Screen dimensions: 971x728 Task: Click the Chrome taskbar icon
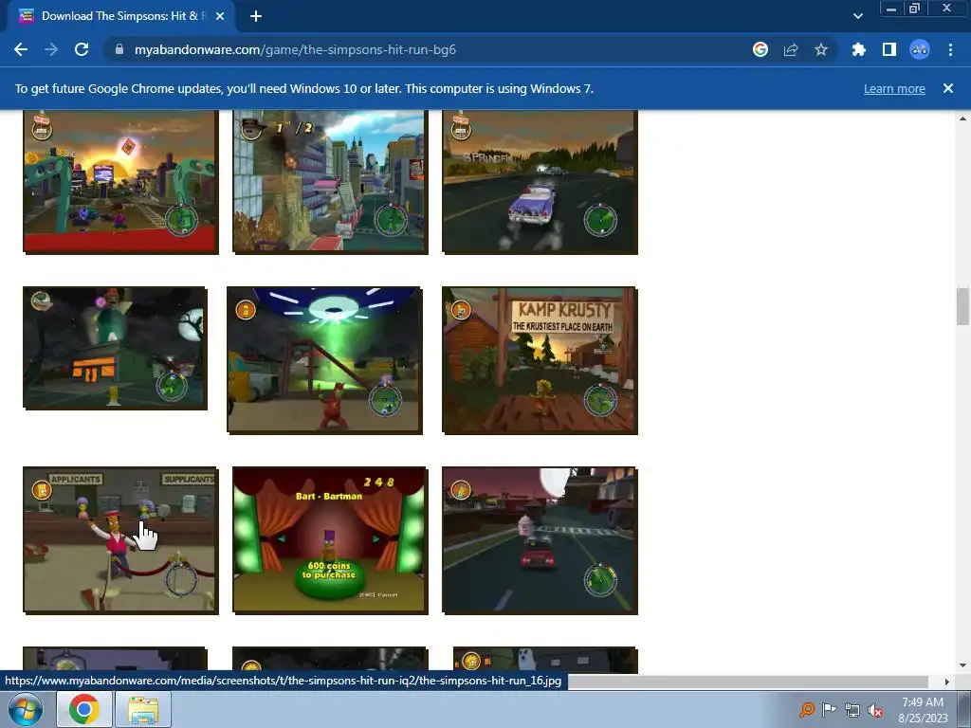point(84,709)
